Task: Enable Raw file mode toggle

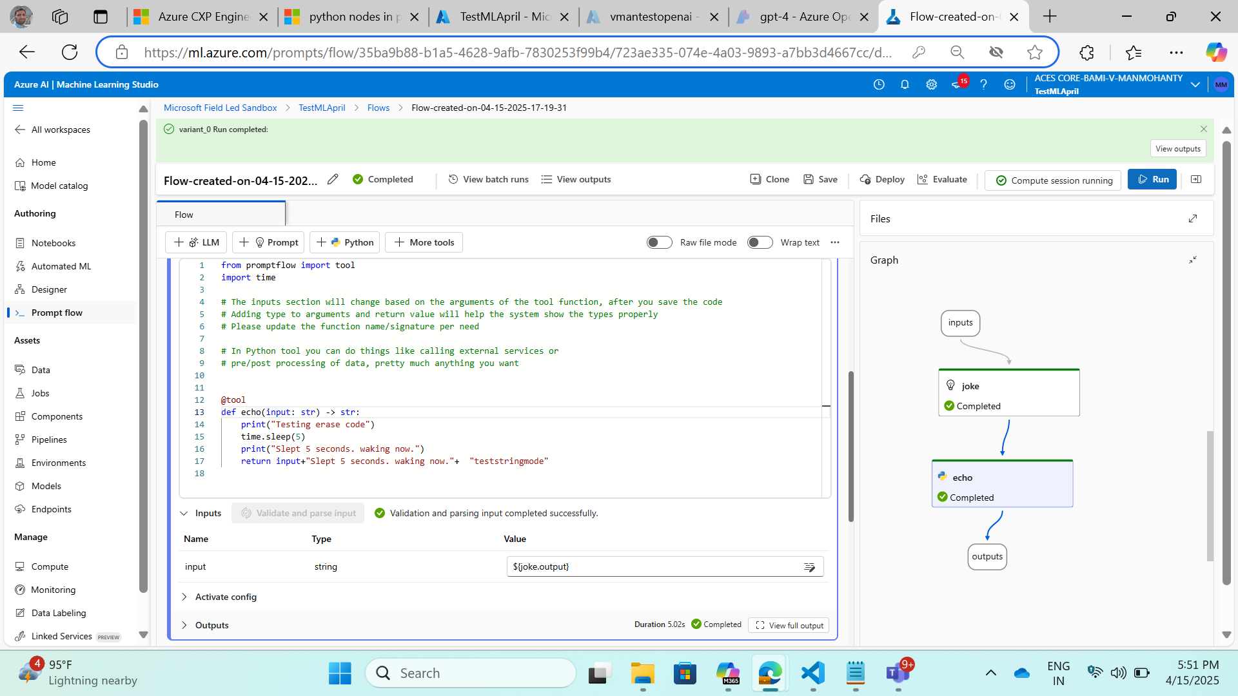Action: (x=659, y=242)
